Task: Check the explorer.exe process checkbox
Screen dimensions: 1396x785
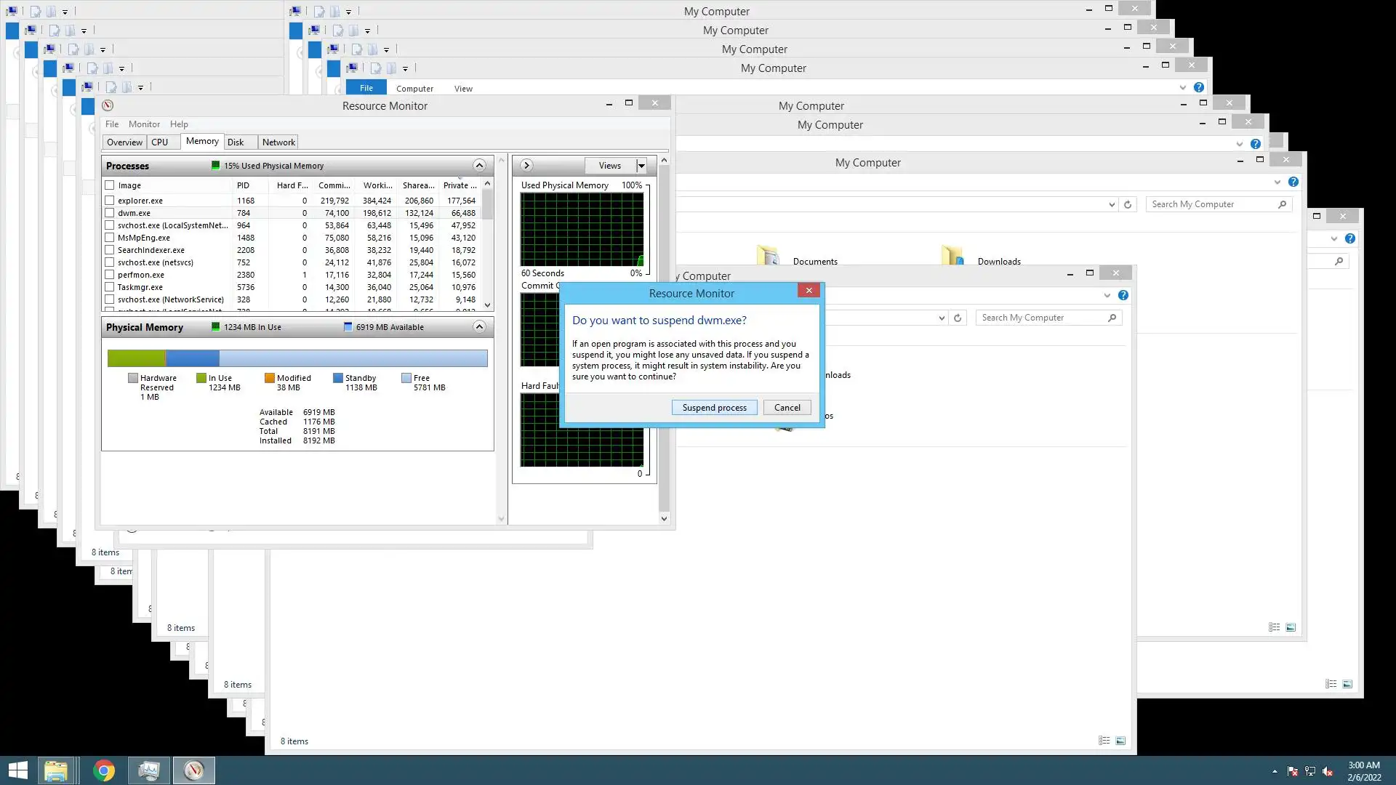Action: tap(110, 201)
